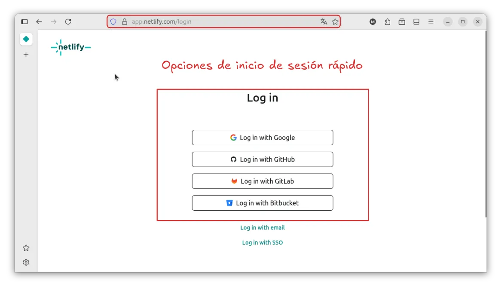Open sidebar settings gear
This screenshot has height=288, width=501.
pyautogui.click(x=26, y=262)
